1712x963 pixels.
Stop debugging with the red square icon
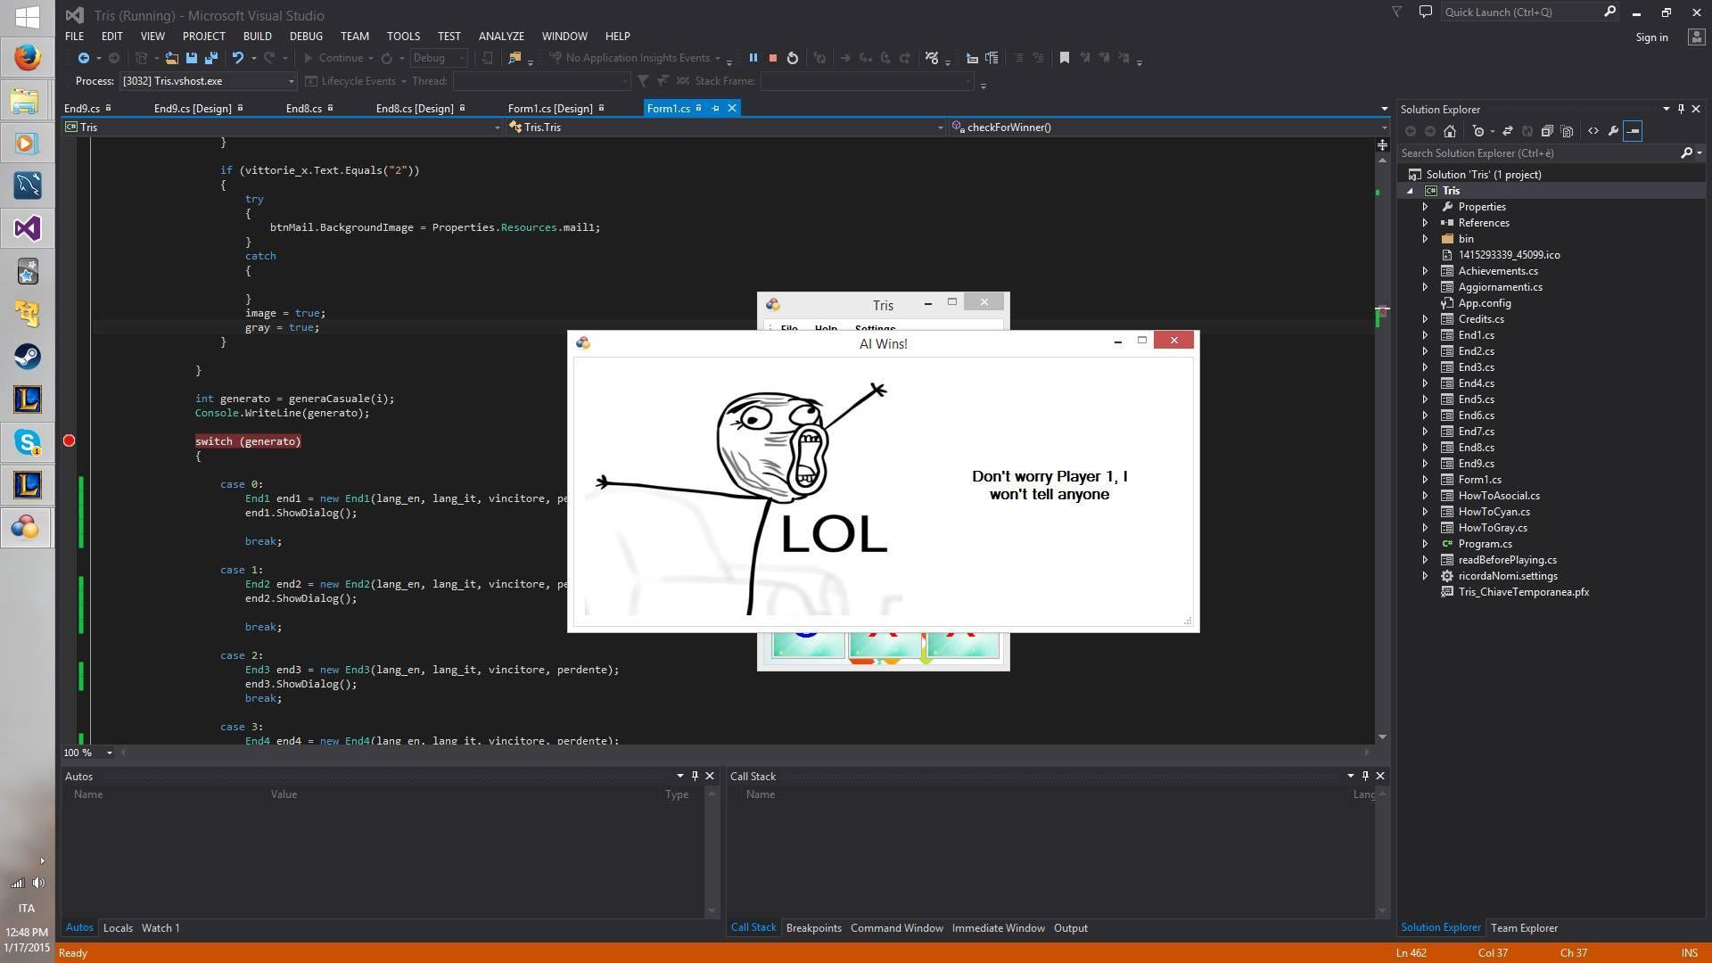(773, 58)
